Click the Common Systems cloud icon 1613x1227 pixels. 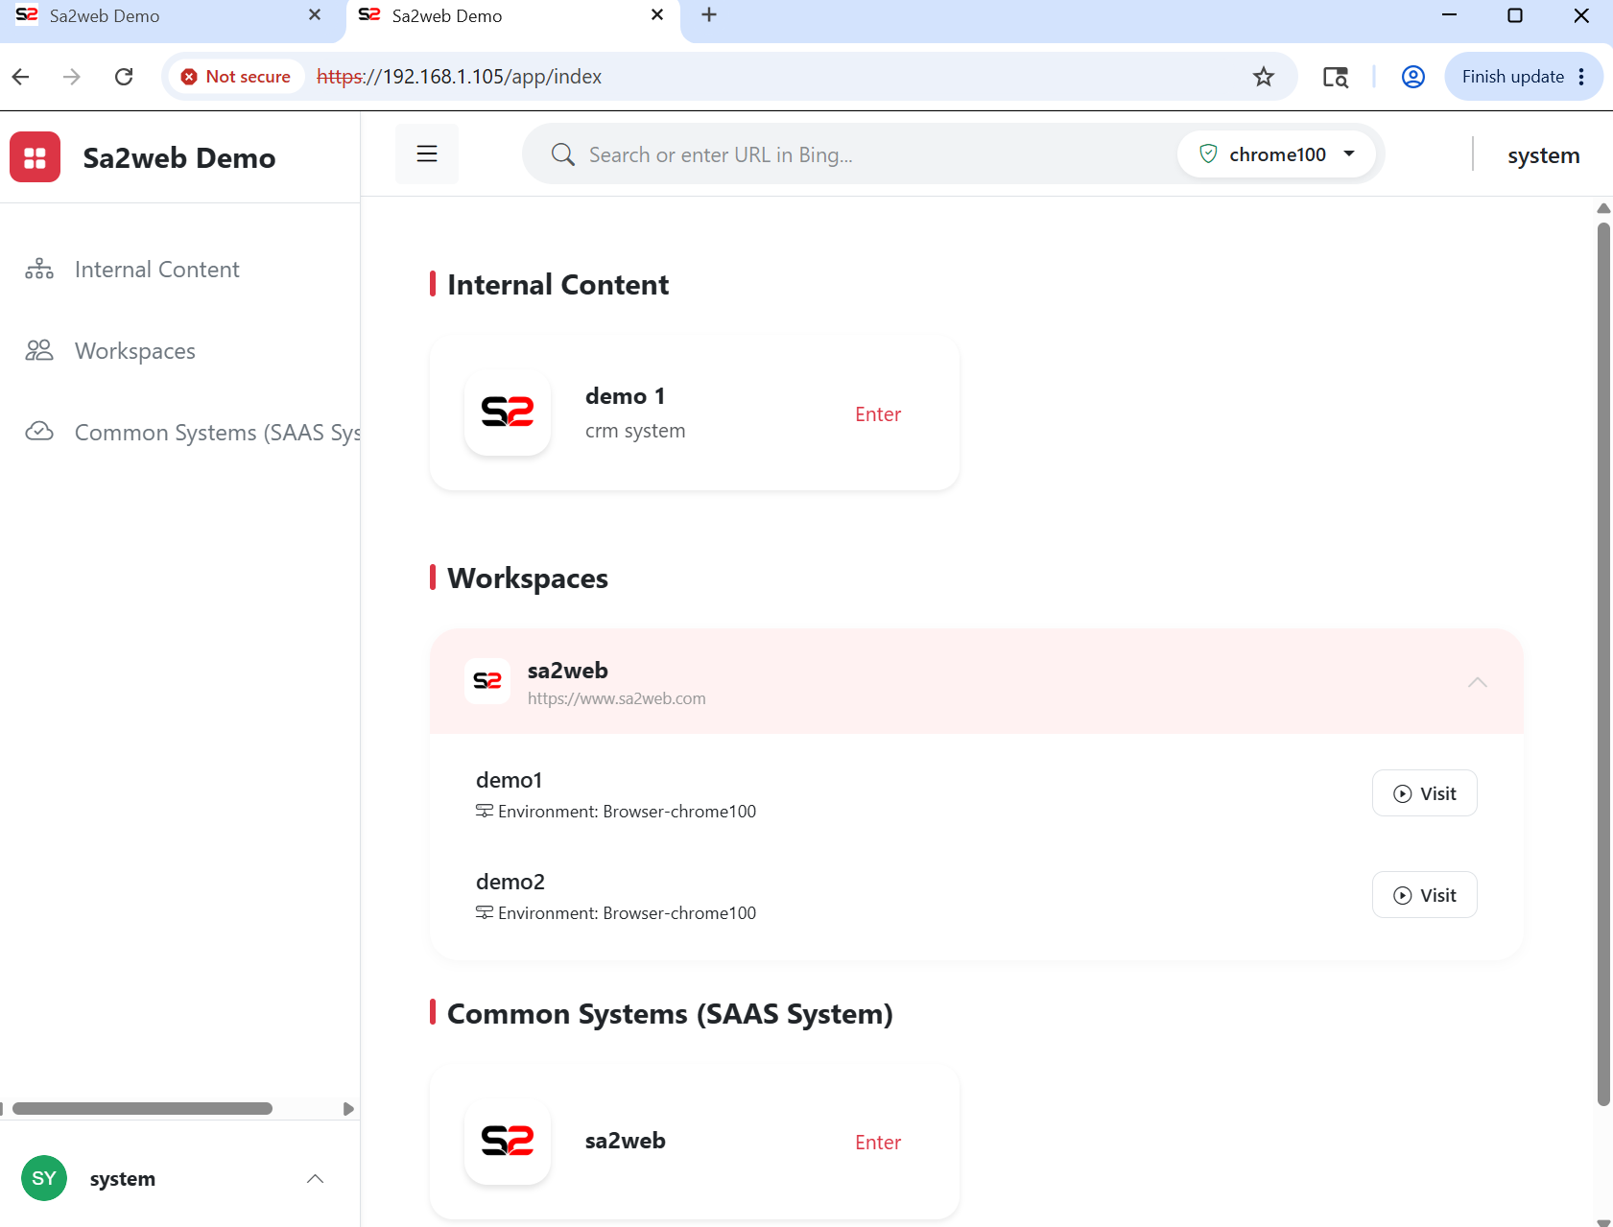pyautogui.click(x=39, y=432)
